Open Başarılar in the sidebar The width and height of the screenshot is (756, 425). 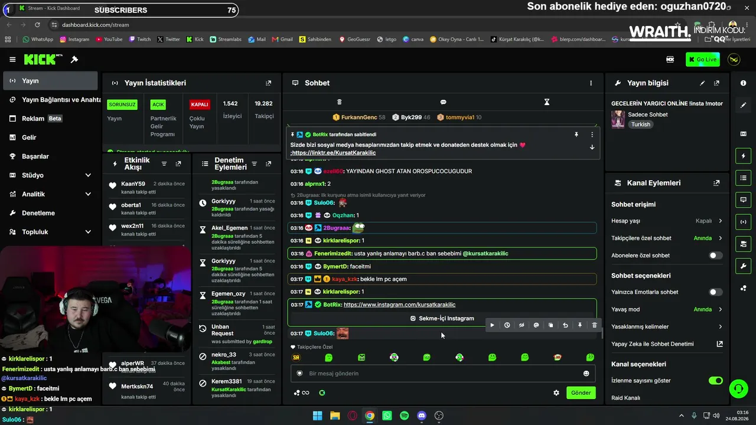pos(50,156)
